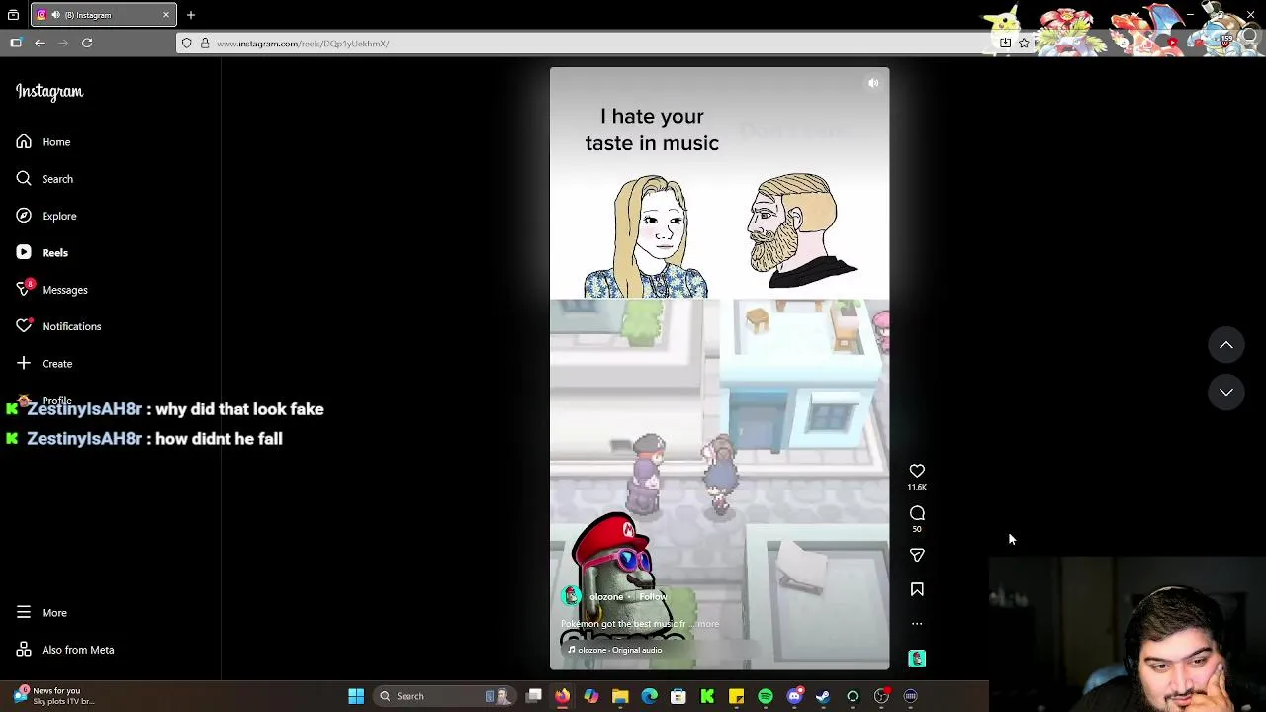Open Copilot from the taskbar

591,696
